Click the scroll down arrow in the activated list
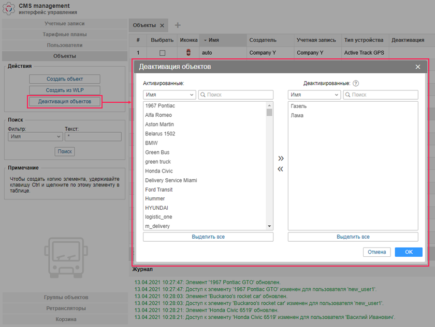This screenshot has width=435, height=327. (269, 226)
